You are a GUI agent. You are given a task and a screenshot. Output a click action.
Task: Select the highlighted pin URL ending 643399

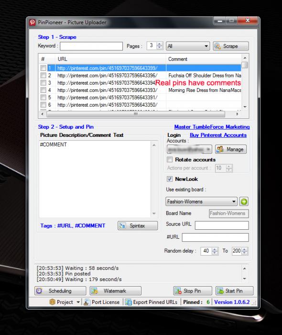point(107,68)
